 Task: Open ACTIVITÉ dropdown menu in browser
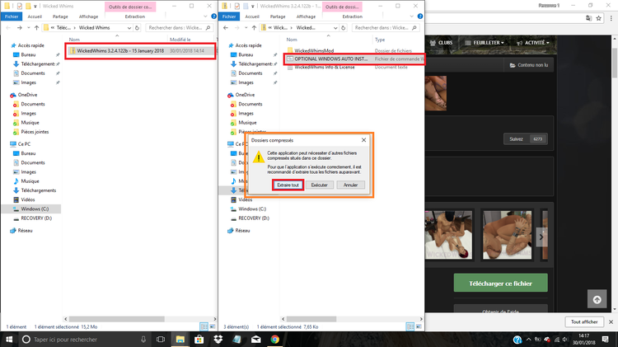click(533, 43)
